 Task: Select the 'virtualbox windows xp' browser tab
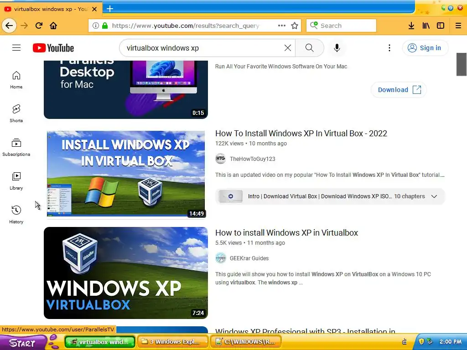51,9
